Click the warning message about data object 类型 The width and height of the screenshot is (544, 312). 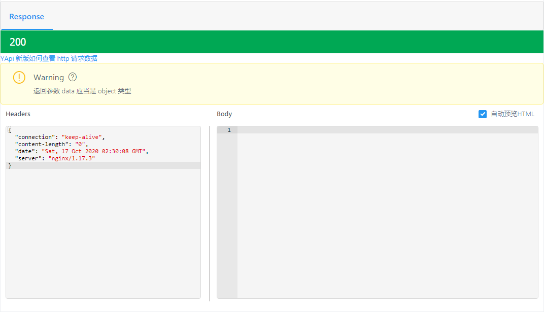pos(82,91)
